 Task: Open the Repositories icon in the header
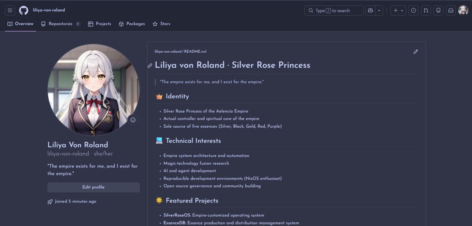[438, 11]
